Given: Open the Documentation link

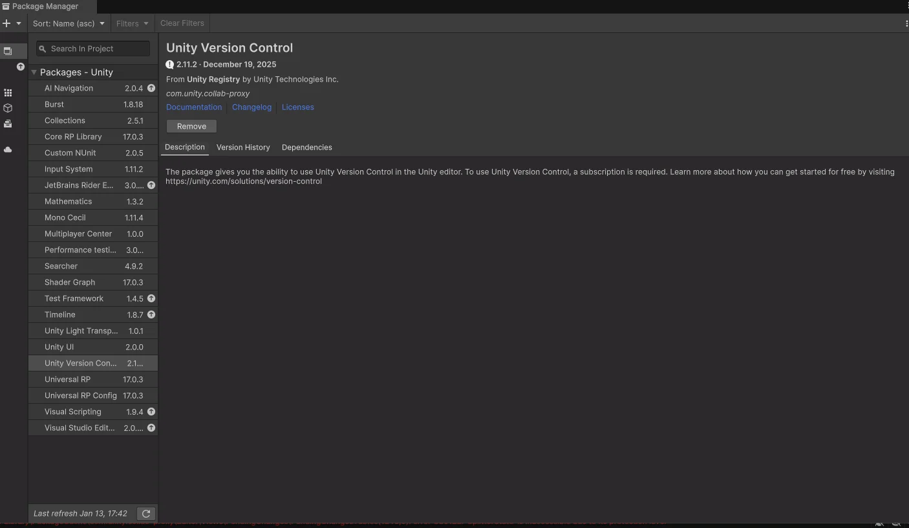Looking at the screenshot, I should point(194,107).
